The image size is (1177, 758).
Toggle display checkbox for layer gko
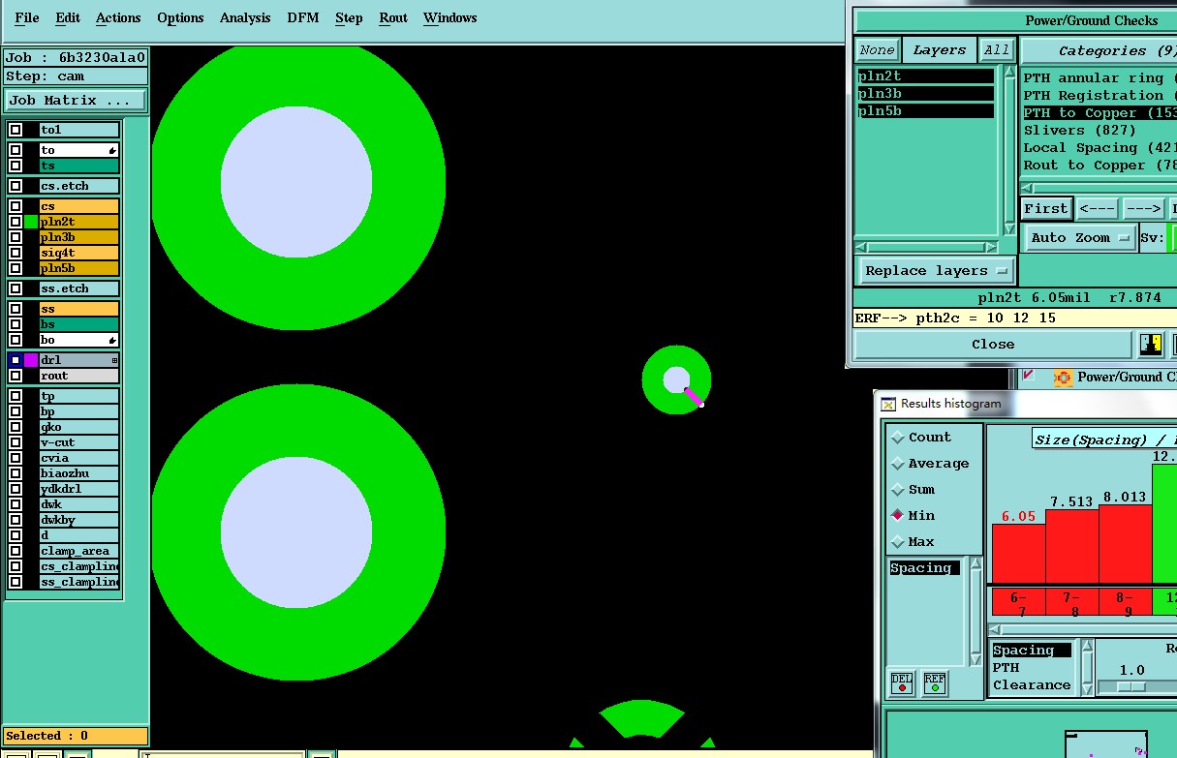click(15, 427)
